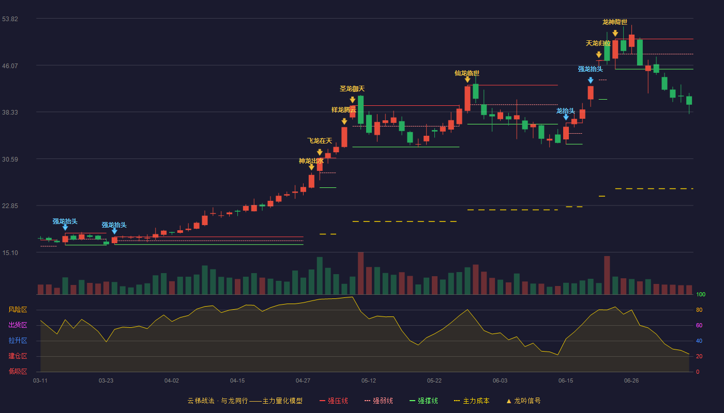Screen dimensions: 724x413
Task: Click the 云梯战法 · 与龙同行 title text
Action: point(217,401)
